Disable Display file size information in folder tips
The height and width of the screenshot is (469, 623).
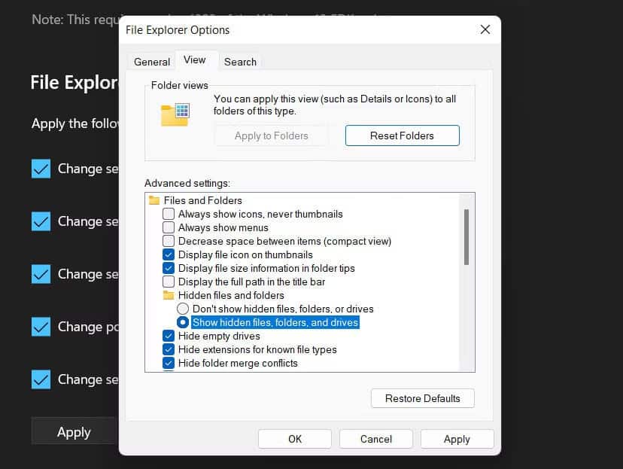(x=168, y=268)
